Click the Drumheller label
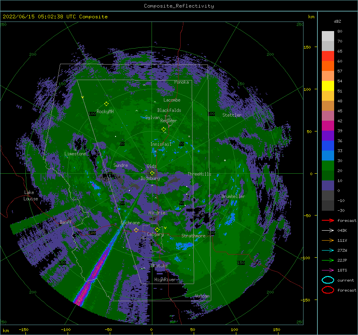The image size is (358, 335). click(x=233, y=196)
